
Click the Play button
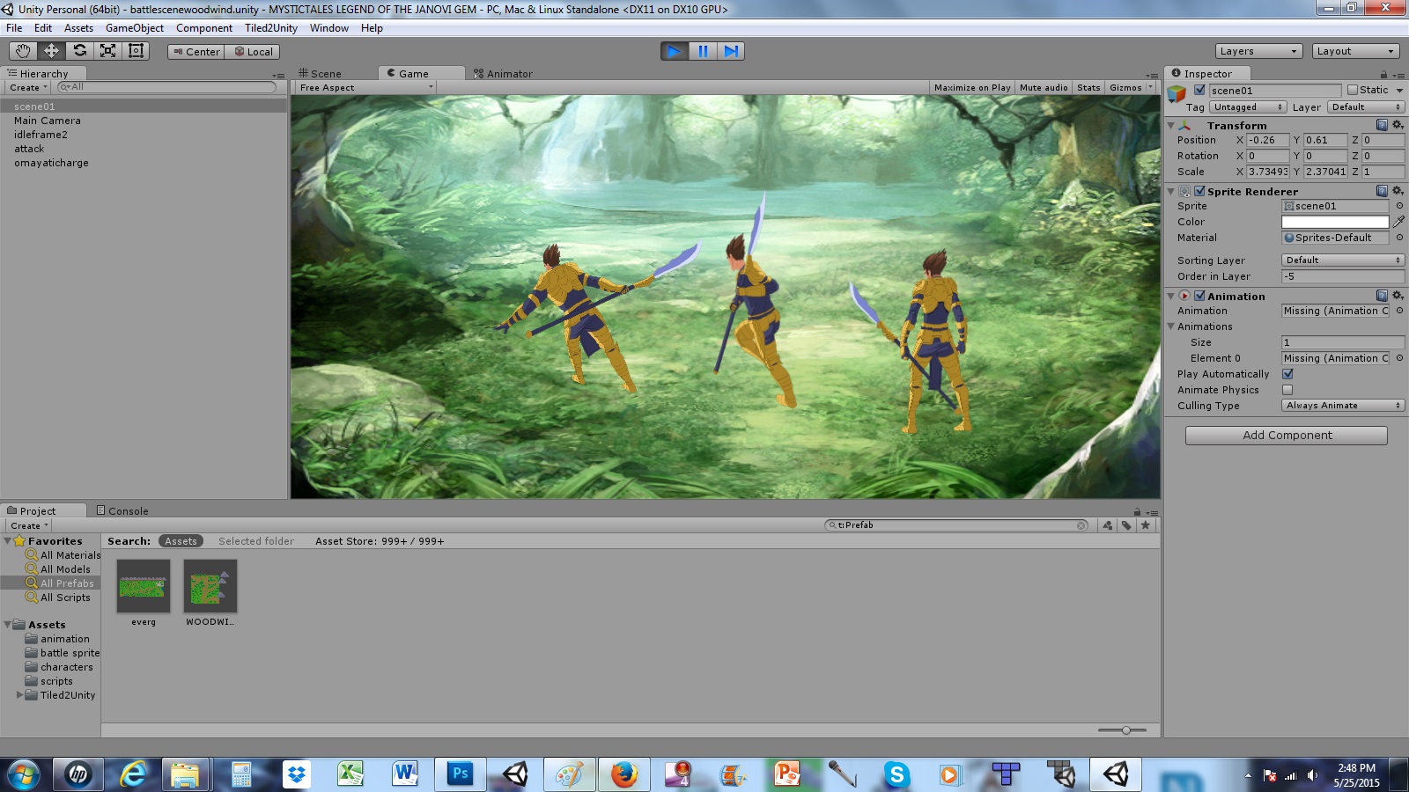(x=675, y=51)
